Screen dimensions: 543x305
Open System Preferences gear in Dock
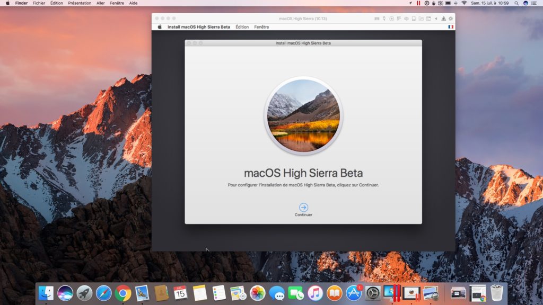point(373,293)
